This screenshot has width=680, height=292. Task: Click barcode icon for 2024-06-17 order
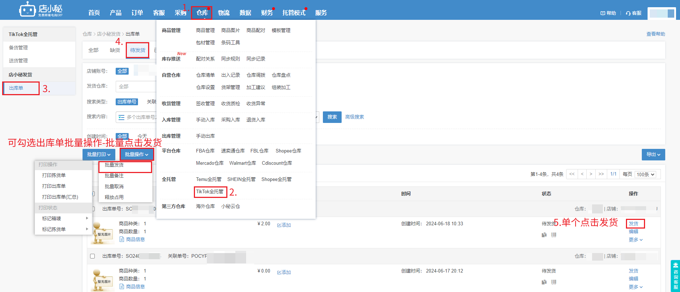(554, 282)
